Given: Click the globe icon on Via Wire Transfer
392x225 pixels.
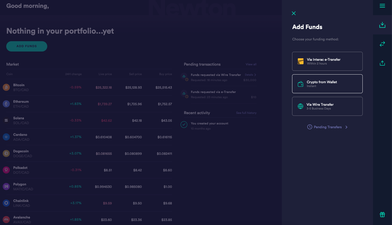Looking at the screenshot, I should pyautogui.click(x=301, y=106).
